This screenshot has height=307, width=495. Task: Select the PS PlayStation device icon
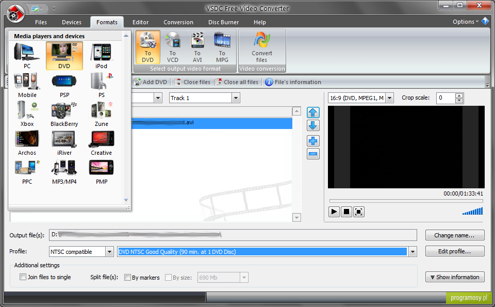tap(102, 85)
